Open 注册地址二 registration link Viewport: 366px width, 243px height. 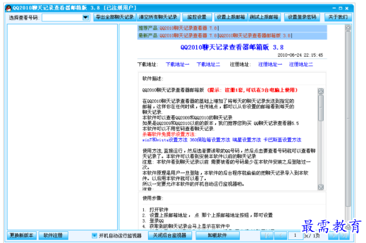pyautogui.click(x=301, y=64)
